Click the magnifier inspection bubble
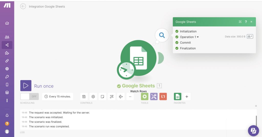This screenshot has height=137, width=262. coord(162,35)
